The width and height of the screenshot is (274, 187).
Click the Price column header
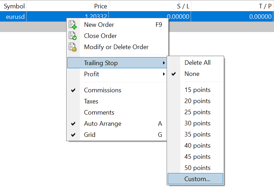click(68, 6)
